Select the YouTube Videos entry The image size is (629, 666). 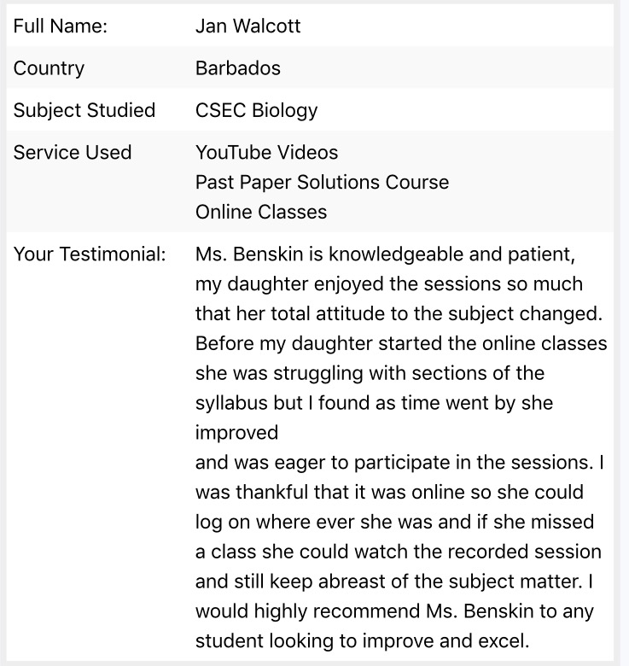pos(266,153)
